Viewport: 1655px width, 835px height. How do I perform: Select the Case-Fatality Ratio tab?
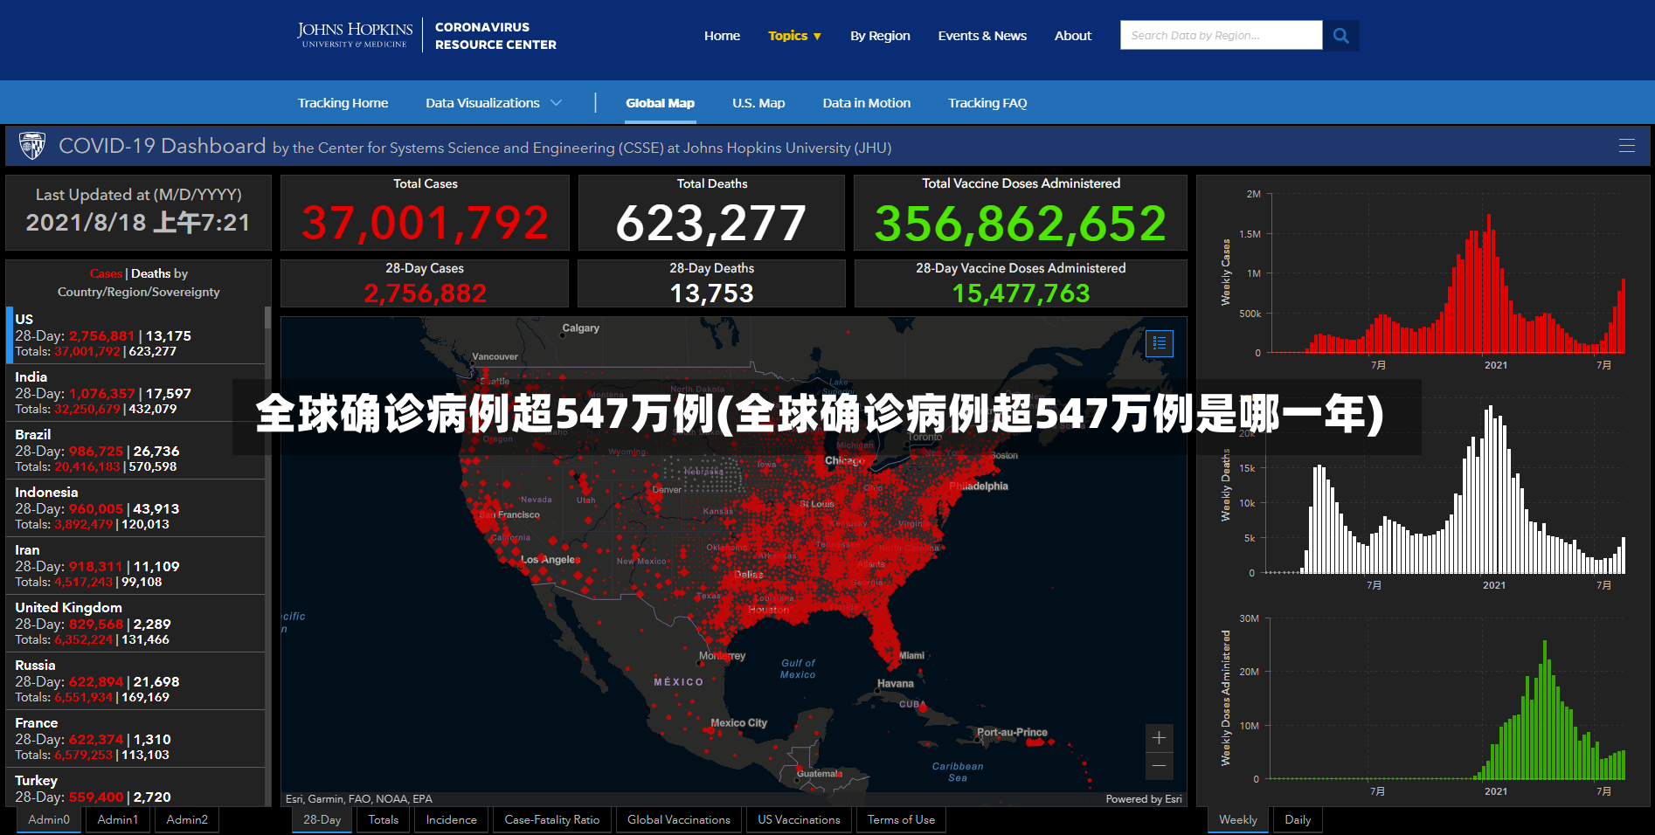coord(552,819)
